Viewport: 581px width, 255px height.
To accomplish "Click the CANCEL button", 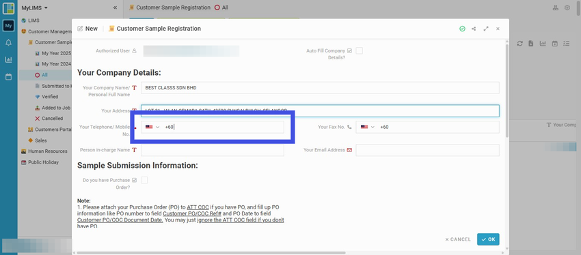I will pyautogui.click(x=458, y=239).
